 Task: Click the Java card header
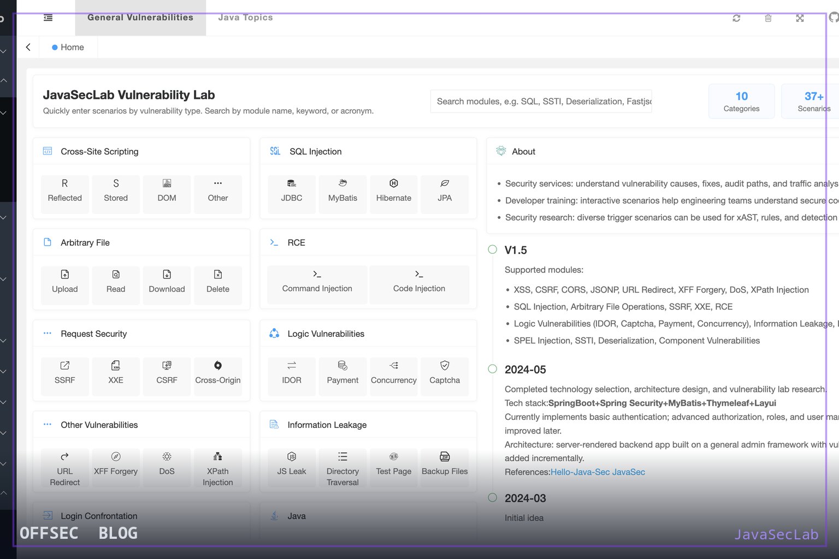pyautogui.click(x=368, y=516)
